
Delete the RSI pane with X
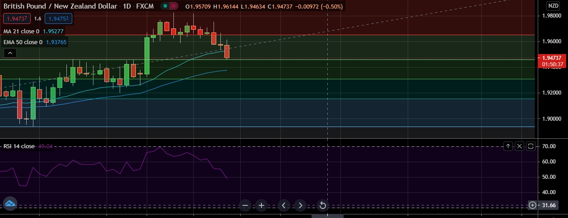click(x=519, y=146)
